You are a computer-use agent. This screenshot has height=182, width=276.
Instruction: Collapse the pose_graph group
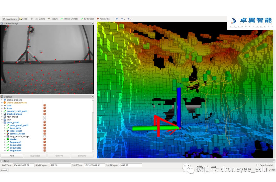[x=2, y=122]
